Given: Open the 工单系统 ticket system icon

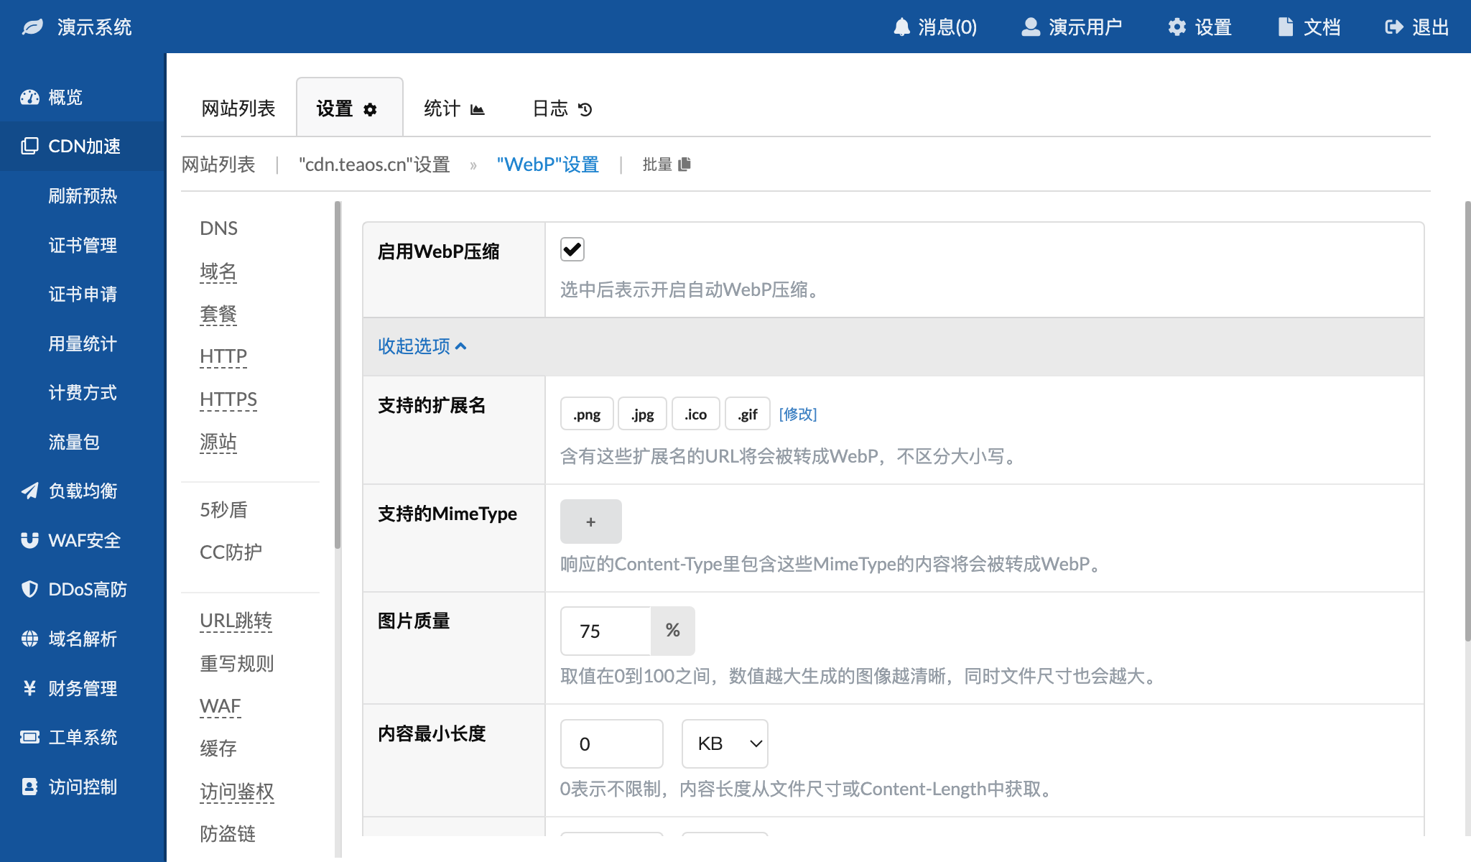Looking at the screenshot, I should (29, 737).
